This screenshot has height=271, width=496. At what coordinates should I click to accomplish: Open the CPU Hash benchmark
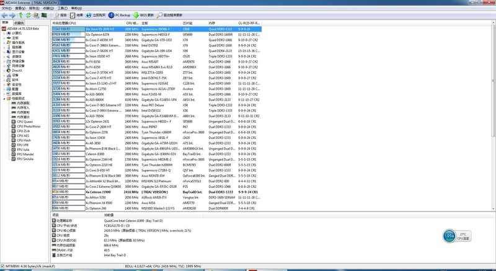pyautogui.click(x=21, y=140)
